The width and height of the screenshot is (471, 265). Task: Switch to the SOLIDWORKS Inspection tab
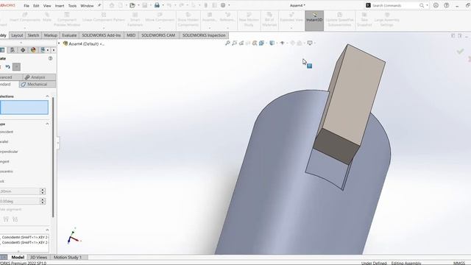coord(204,35)
